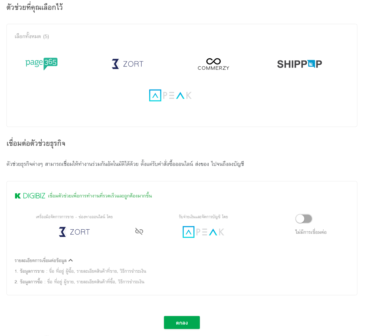This screenshot has height=336, width=369.
Task: Collapse รายละเอียดการเชื่อมต่อข้อมูล chevron
Action: (71, 260)
